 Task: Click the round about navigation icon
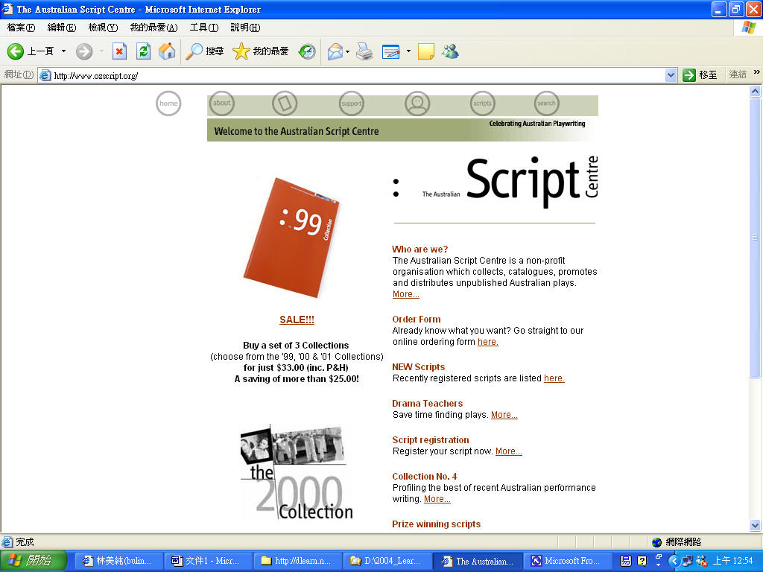221,103
